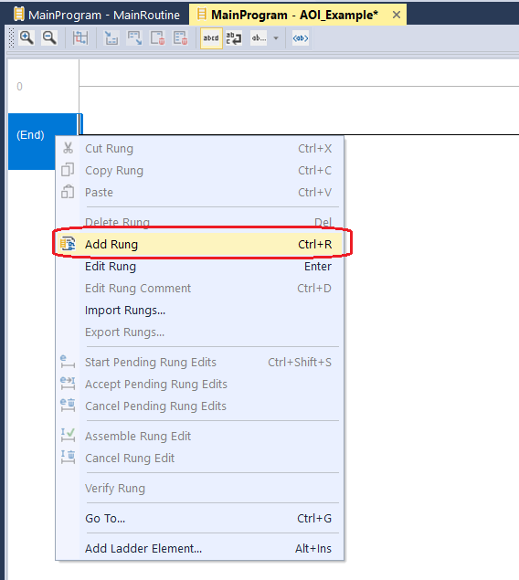519x580 pixels.
Task: Click the angle-bracket 'ab' tag icon
Action: 300,38
